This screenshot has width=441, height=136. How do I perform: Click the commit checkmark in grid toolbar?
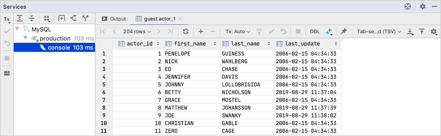[271, 31]
